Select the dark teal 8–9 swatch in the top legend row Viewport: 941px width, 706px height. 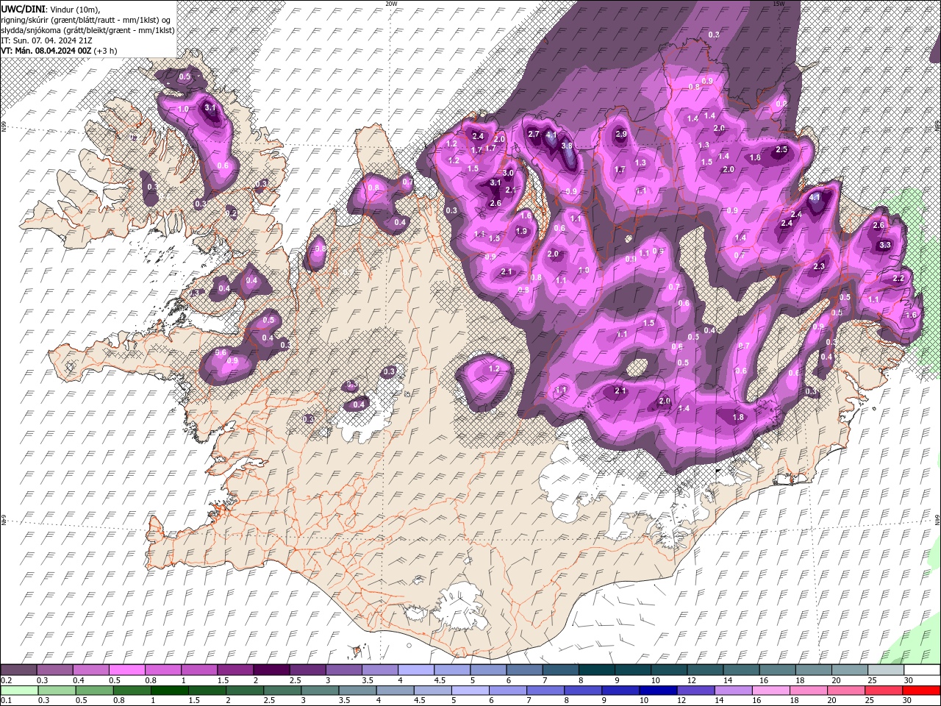(x=595, y=670)
